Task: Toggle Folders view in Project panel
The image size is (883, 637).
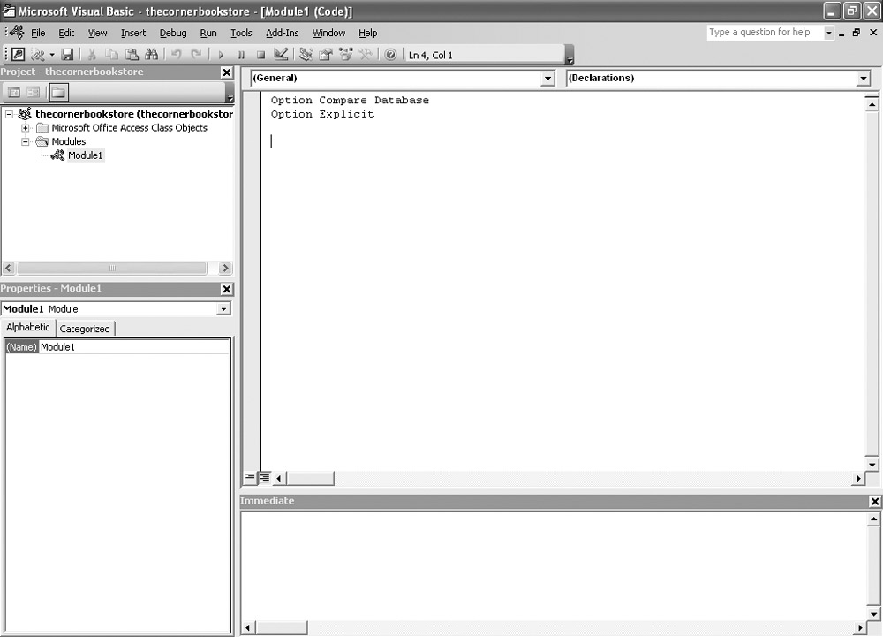Action: click(x=57, y=92)
